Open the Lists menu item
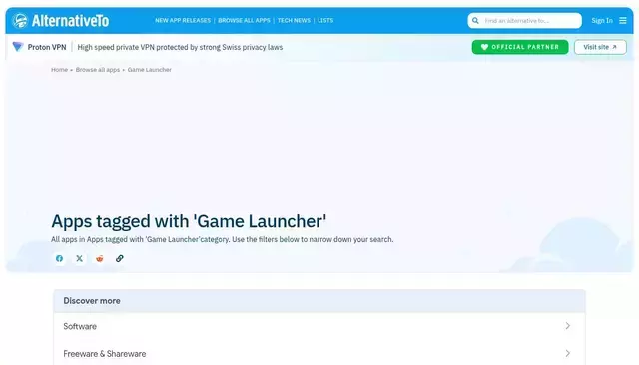Viewport: 639px width, 365px height. pyautogui.click(x=325, y=20)
